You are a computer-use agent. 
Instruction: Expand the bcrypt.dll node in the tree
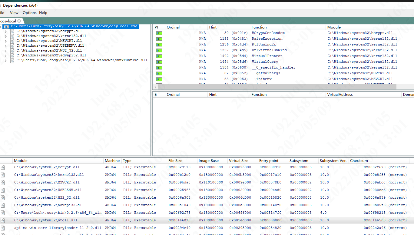5,31
